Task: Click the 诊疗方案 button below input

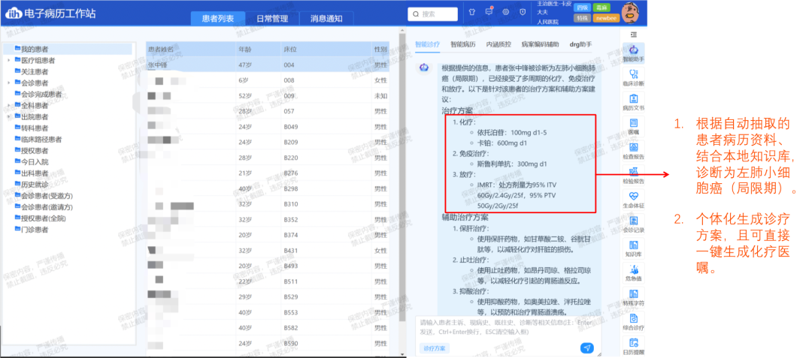Action: tap(435, 348)
